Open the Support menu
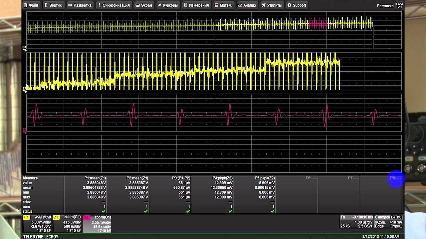Image resolution: width=426 pixels, height=239 pixels. 297,5
